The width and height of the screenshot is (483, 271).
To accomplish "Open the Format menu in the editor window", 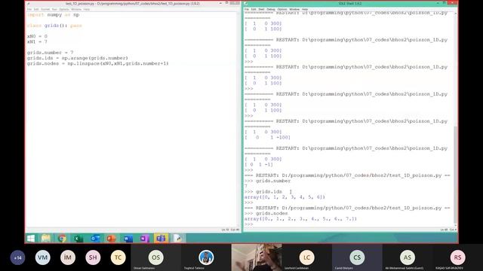I will 45,10.
